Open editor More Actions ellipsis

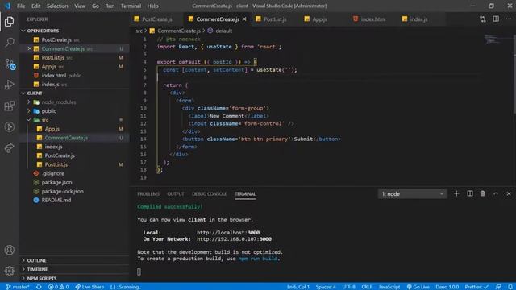tap(509, 19)
